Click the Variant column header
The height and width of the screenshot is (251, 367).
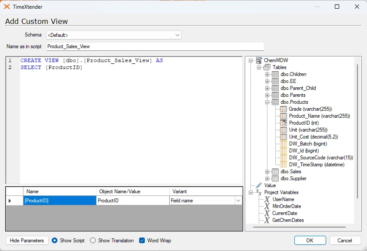point(206,192)
